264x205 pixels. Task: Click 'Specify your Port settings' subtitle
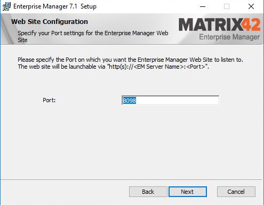pos(93,36)
